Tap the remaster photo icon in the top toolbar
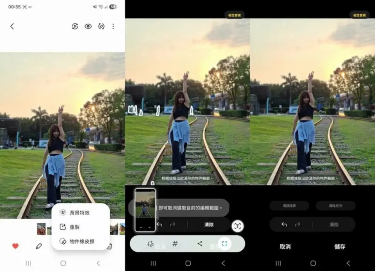The height and width of the screenshot is (271, 375). pyautogui.click(x=75, y=26)
